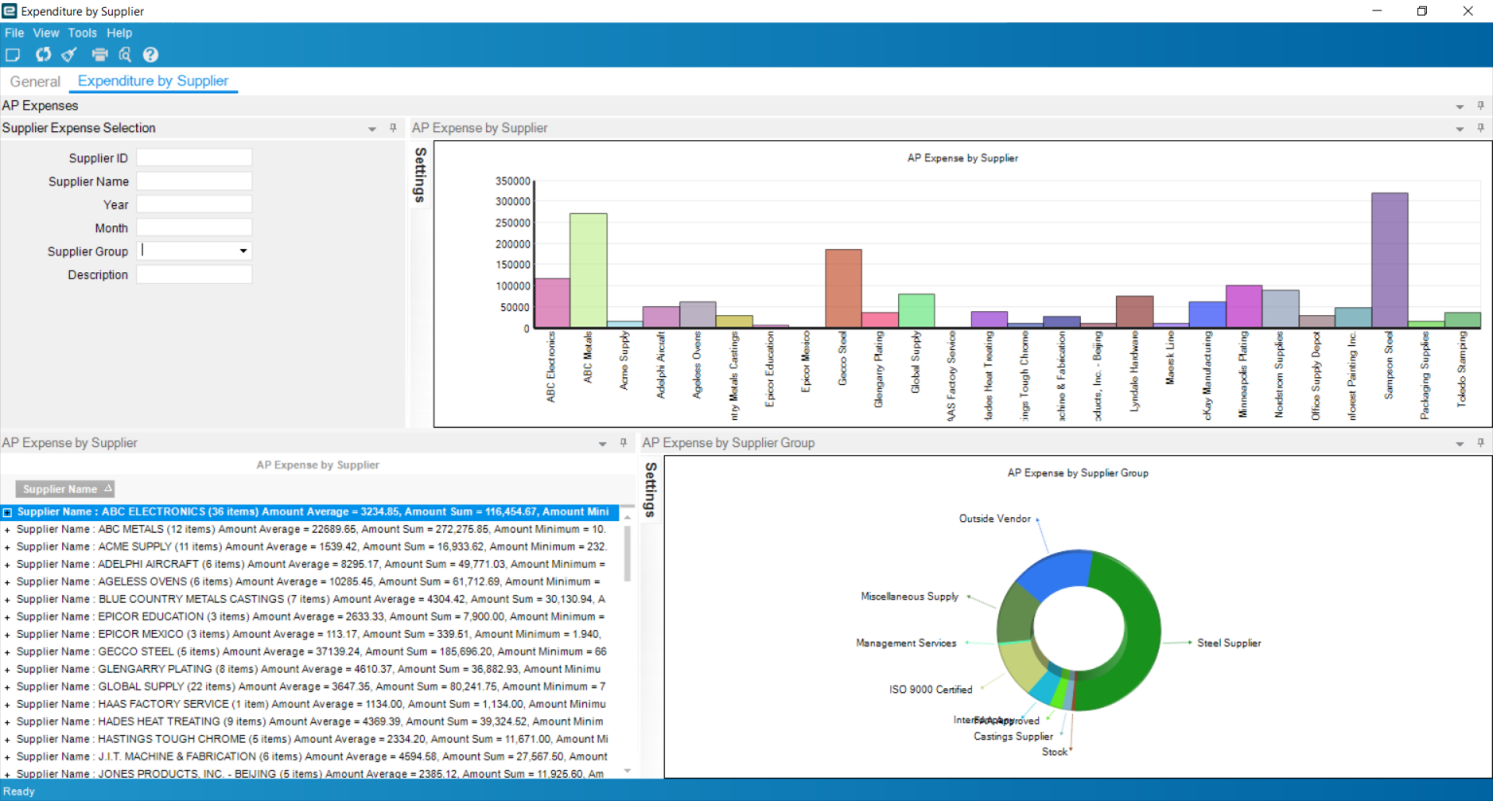Open a new dashboard using the toolbar icon
This screenshot has height=801, width=1493.
(13, 54)
